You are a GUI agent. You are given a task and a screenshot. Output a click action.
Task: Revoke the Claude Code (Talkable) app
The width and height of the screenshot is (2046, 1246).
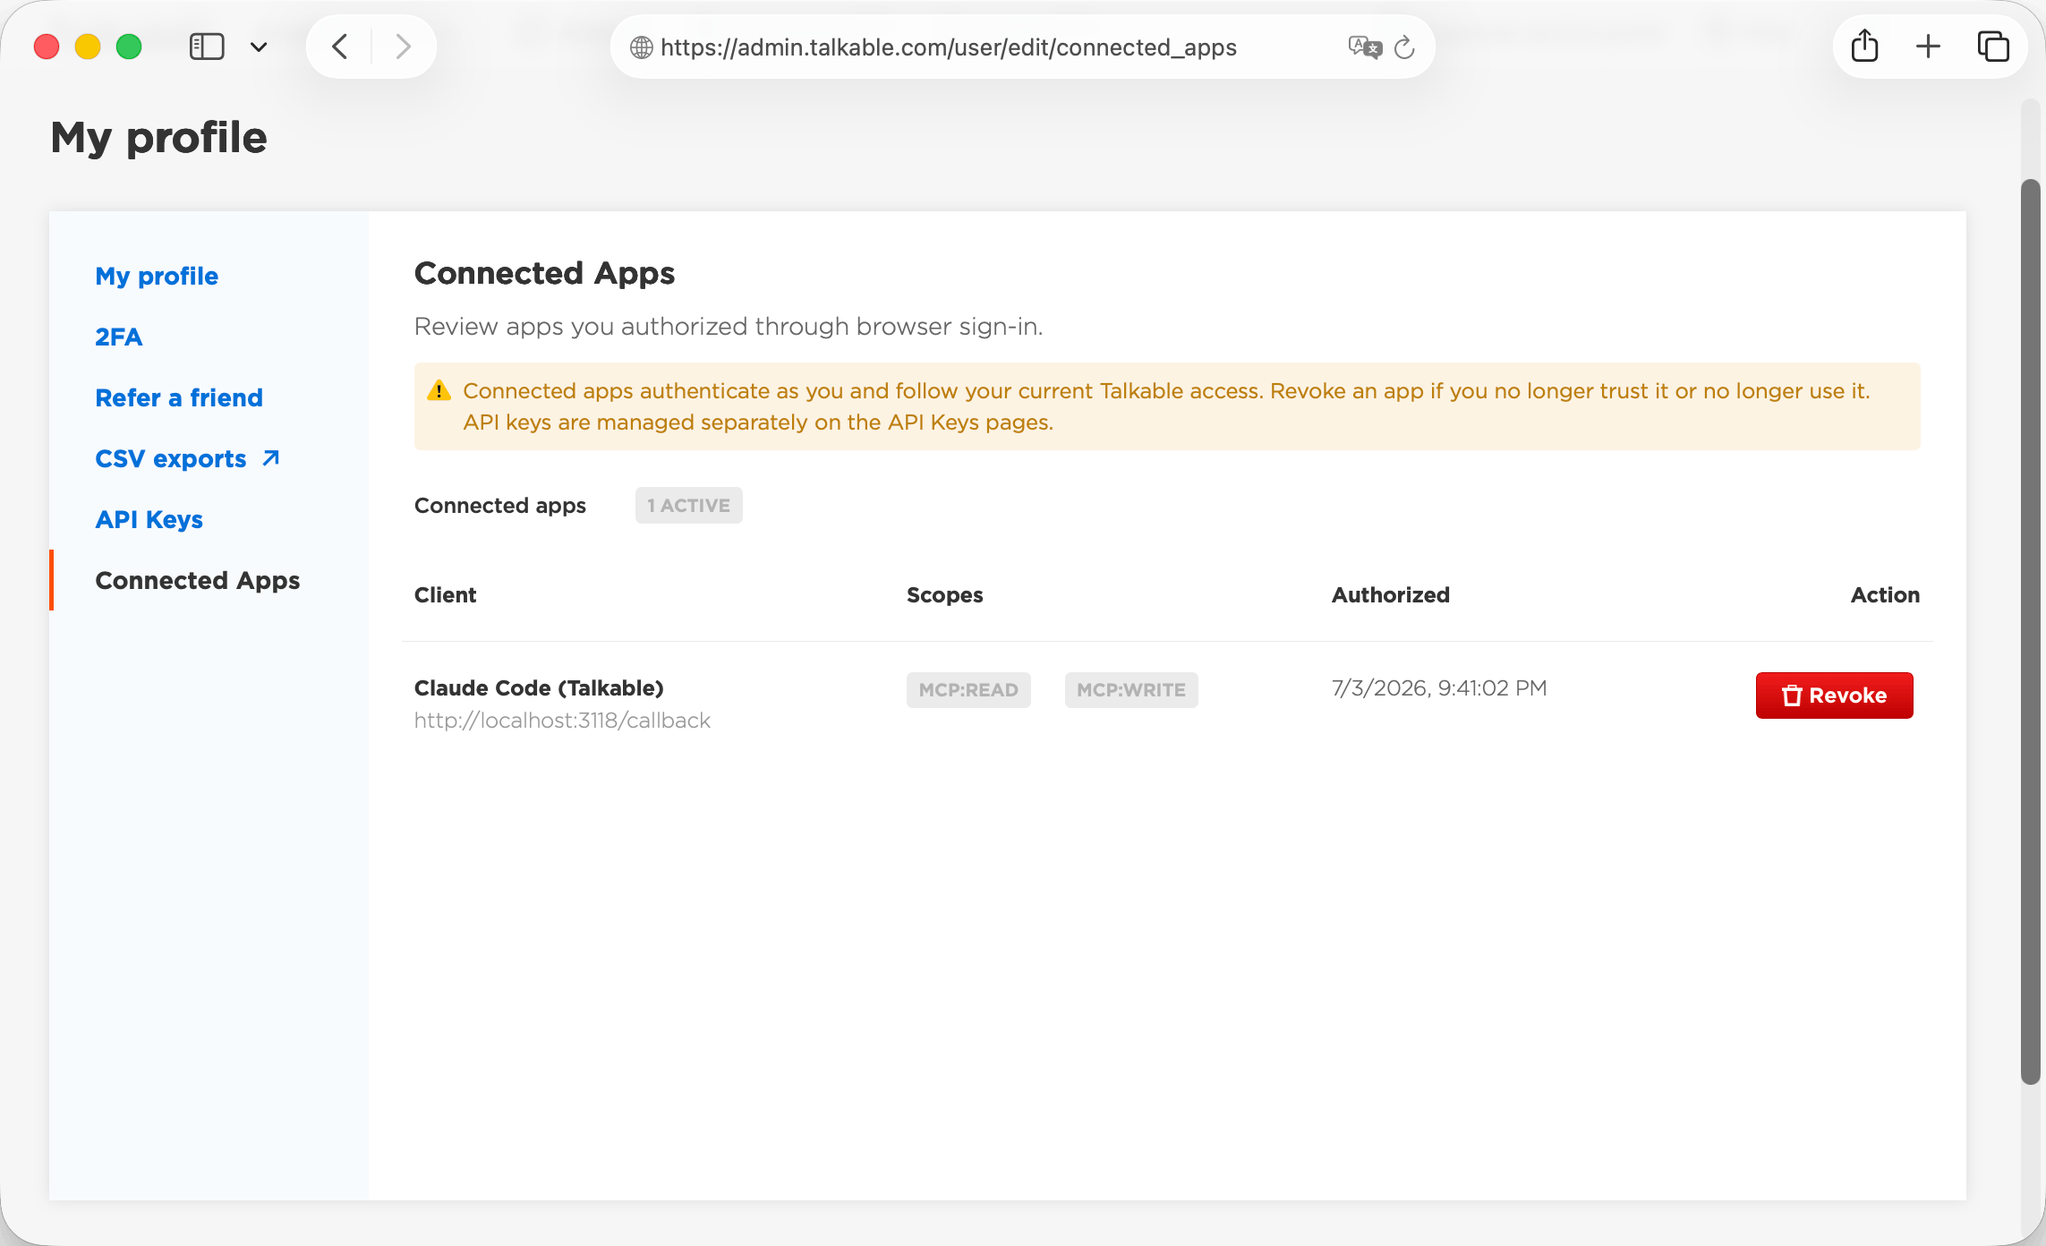pos(1834,696)
